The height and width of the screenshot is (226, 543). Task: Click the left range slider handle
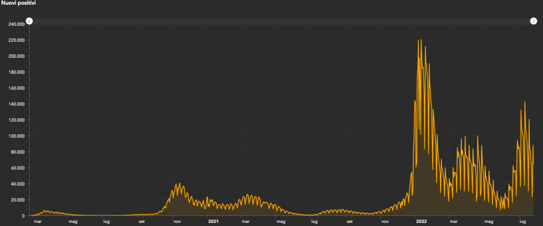(x=30, y=21)
